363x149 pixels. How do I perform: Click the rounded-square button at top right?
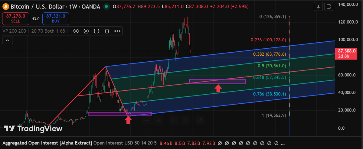coord(329,6)
